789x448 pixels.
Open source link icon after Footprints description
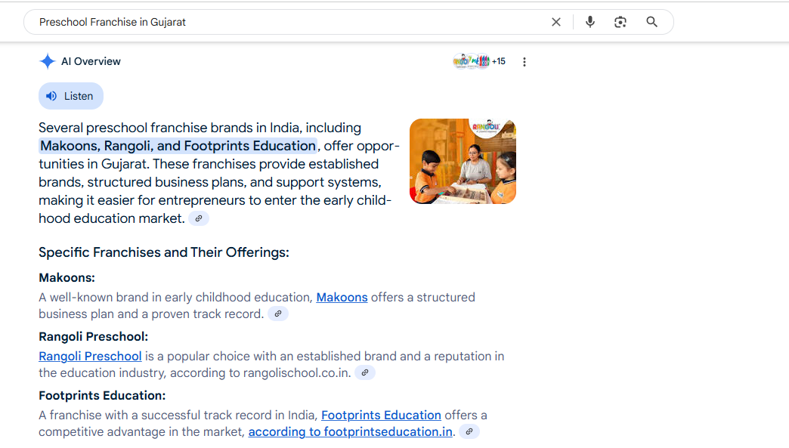[x=469, y=431]
